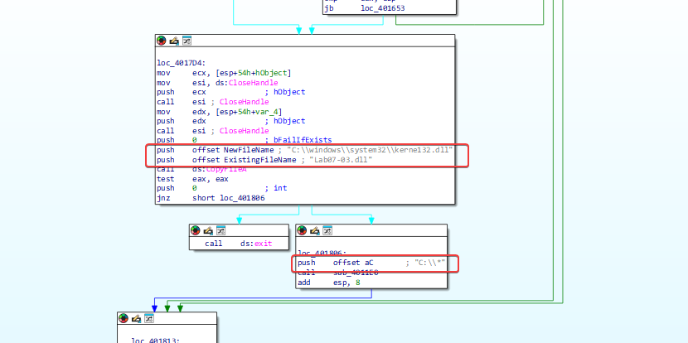Select the 'add esp, 8' instruction
The image size is (688, 343).
pos(329,283)
